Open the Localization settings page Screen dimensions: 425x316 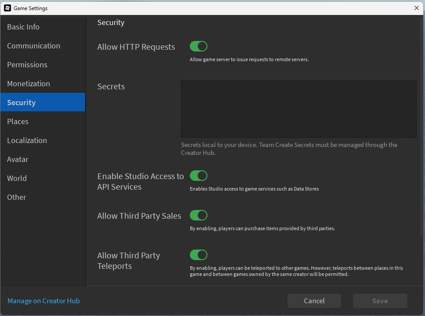27,140
